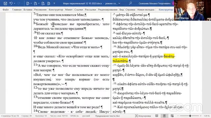Click zoom out minus button
211x118 pixels.
click(x=178, y=116)
